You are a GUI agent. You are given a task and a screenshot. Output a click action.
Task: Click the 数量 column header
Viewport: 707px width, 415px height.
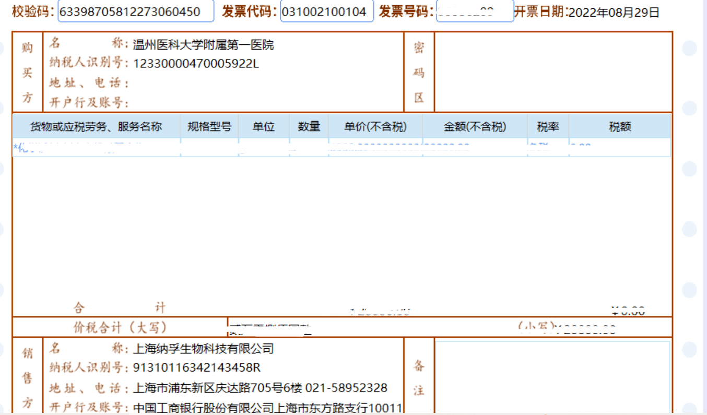309,126
